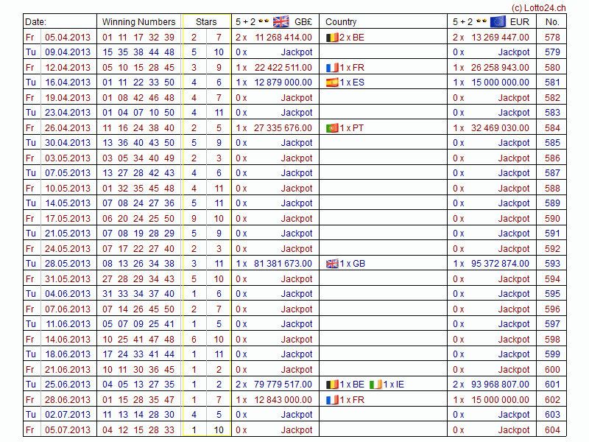
Task: Click the Belgian flag in the 25.06.2013 row
Action: [x=332, y=385]
